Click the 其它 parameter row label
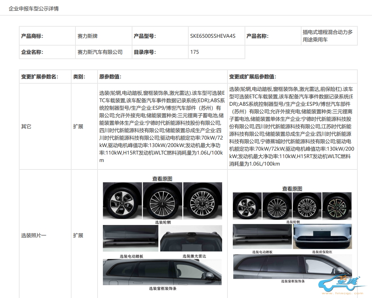This screenshot has width=372, height=298. point(26,126)
